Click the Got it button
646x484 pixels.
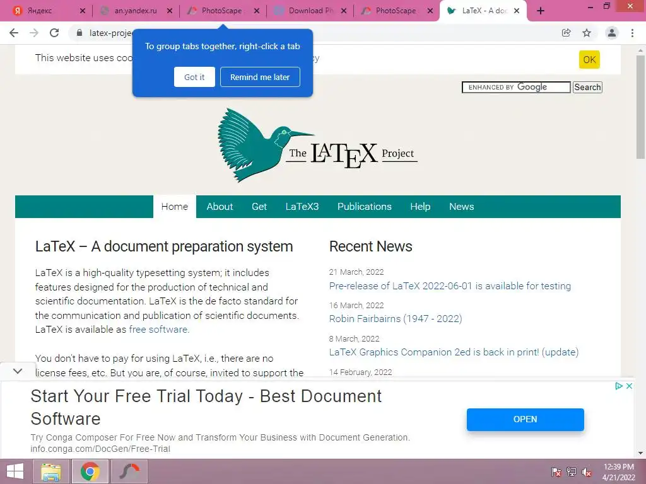click(194, 77)
